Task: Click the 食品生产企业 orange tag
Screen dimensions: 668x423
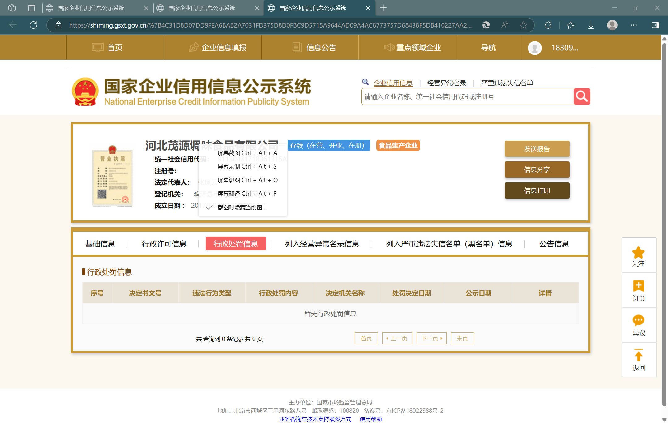Action: [x=398, y=145]
